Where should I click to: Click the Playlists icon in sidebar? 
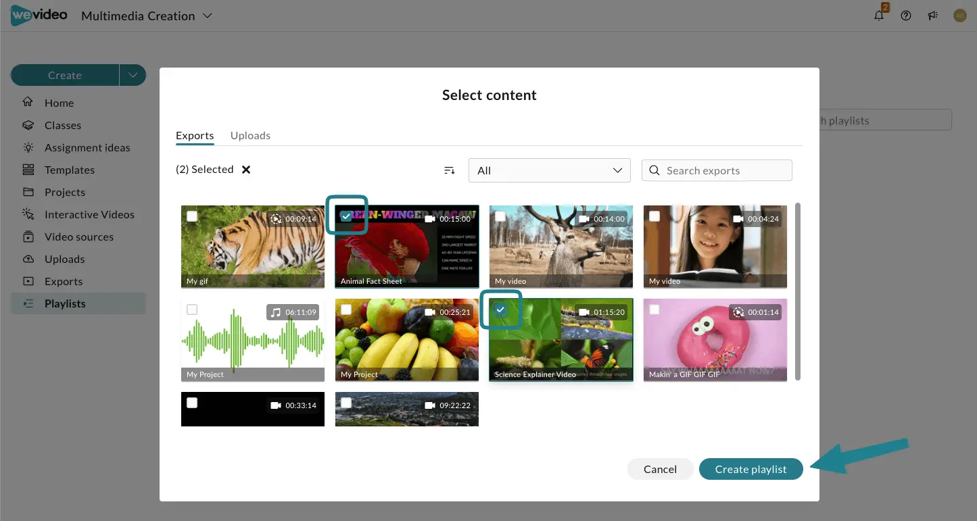[x=28, y=303]
